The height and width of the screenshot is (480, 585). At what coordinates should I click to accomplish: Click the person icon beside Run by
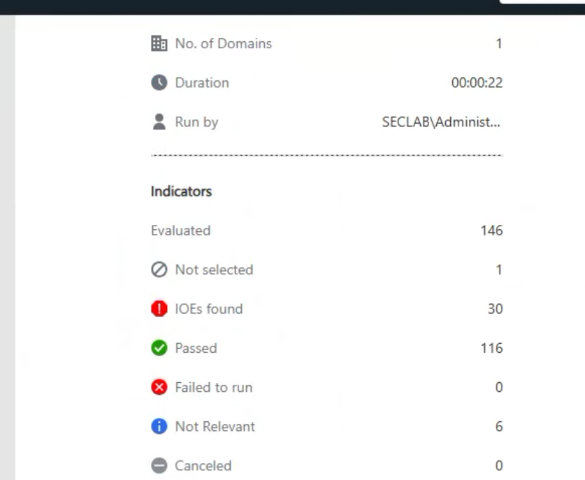pyautogui.click(x=159, y=122)
